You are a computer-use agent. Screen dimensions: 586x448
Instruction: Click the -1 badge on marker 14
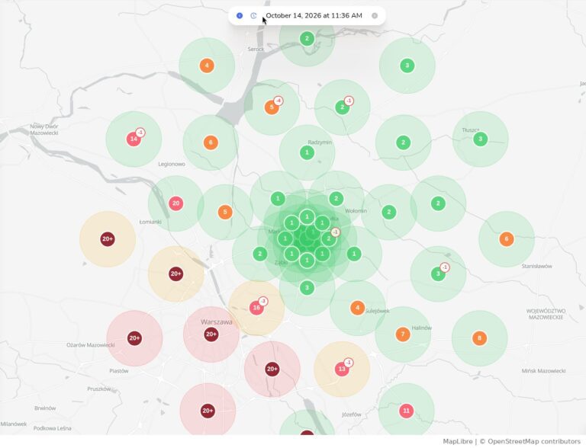pyautogui.click(x=140, y=133)
